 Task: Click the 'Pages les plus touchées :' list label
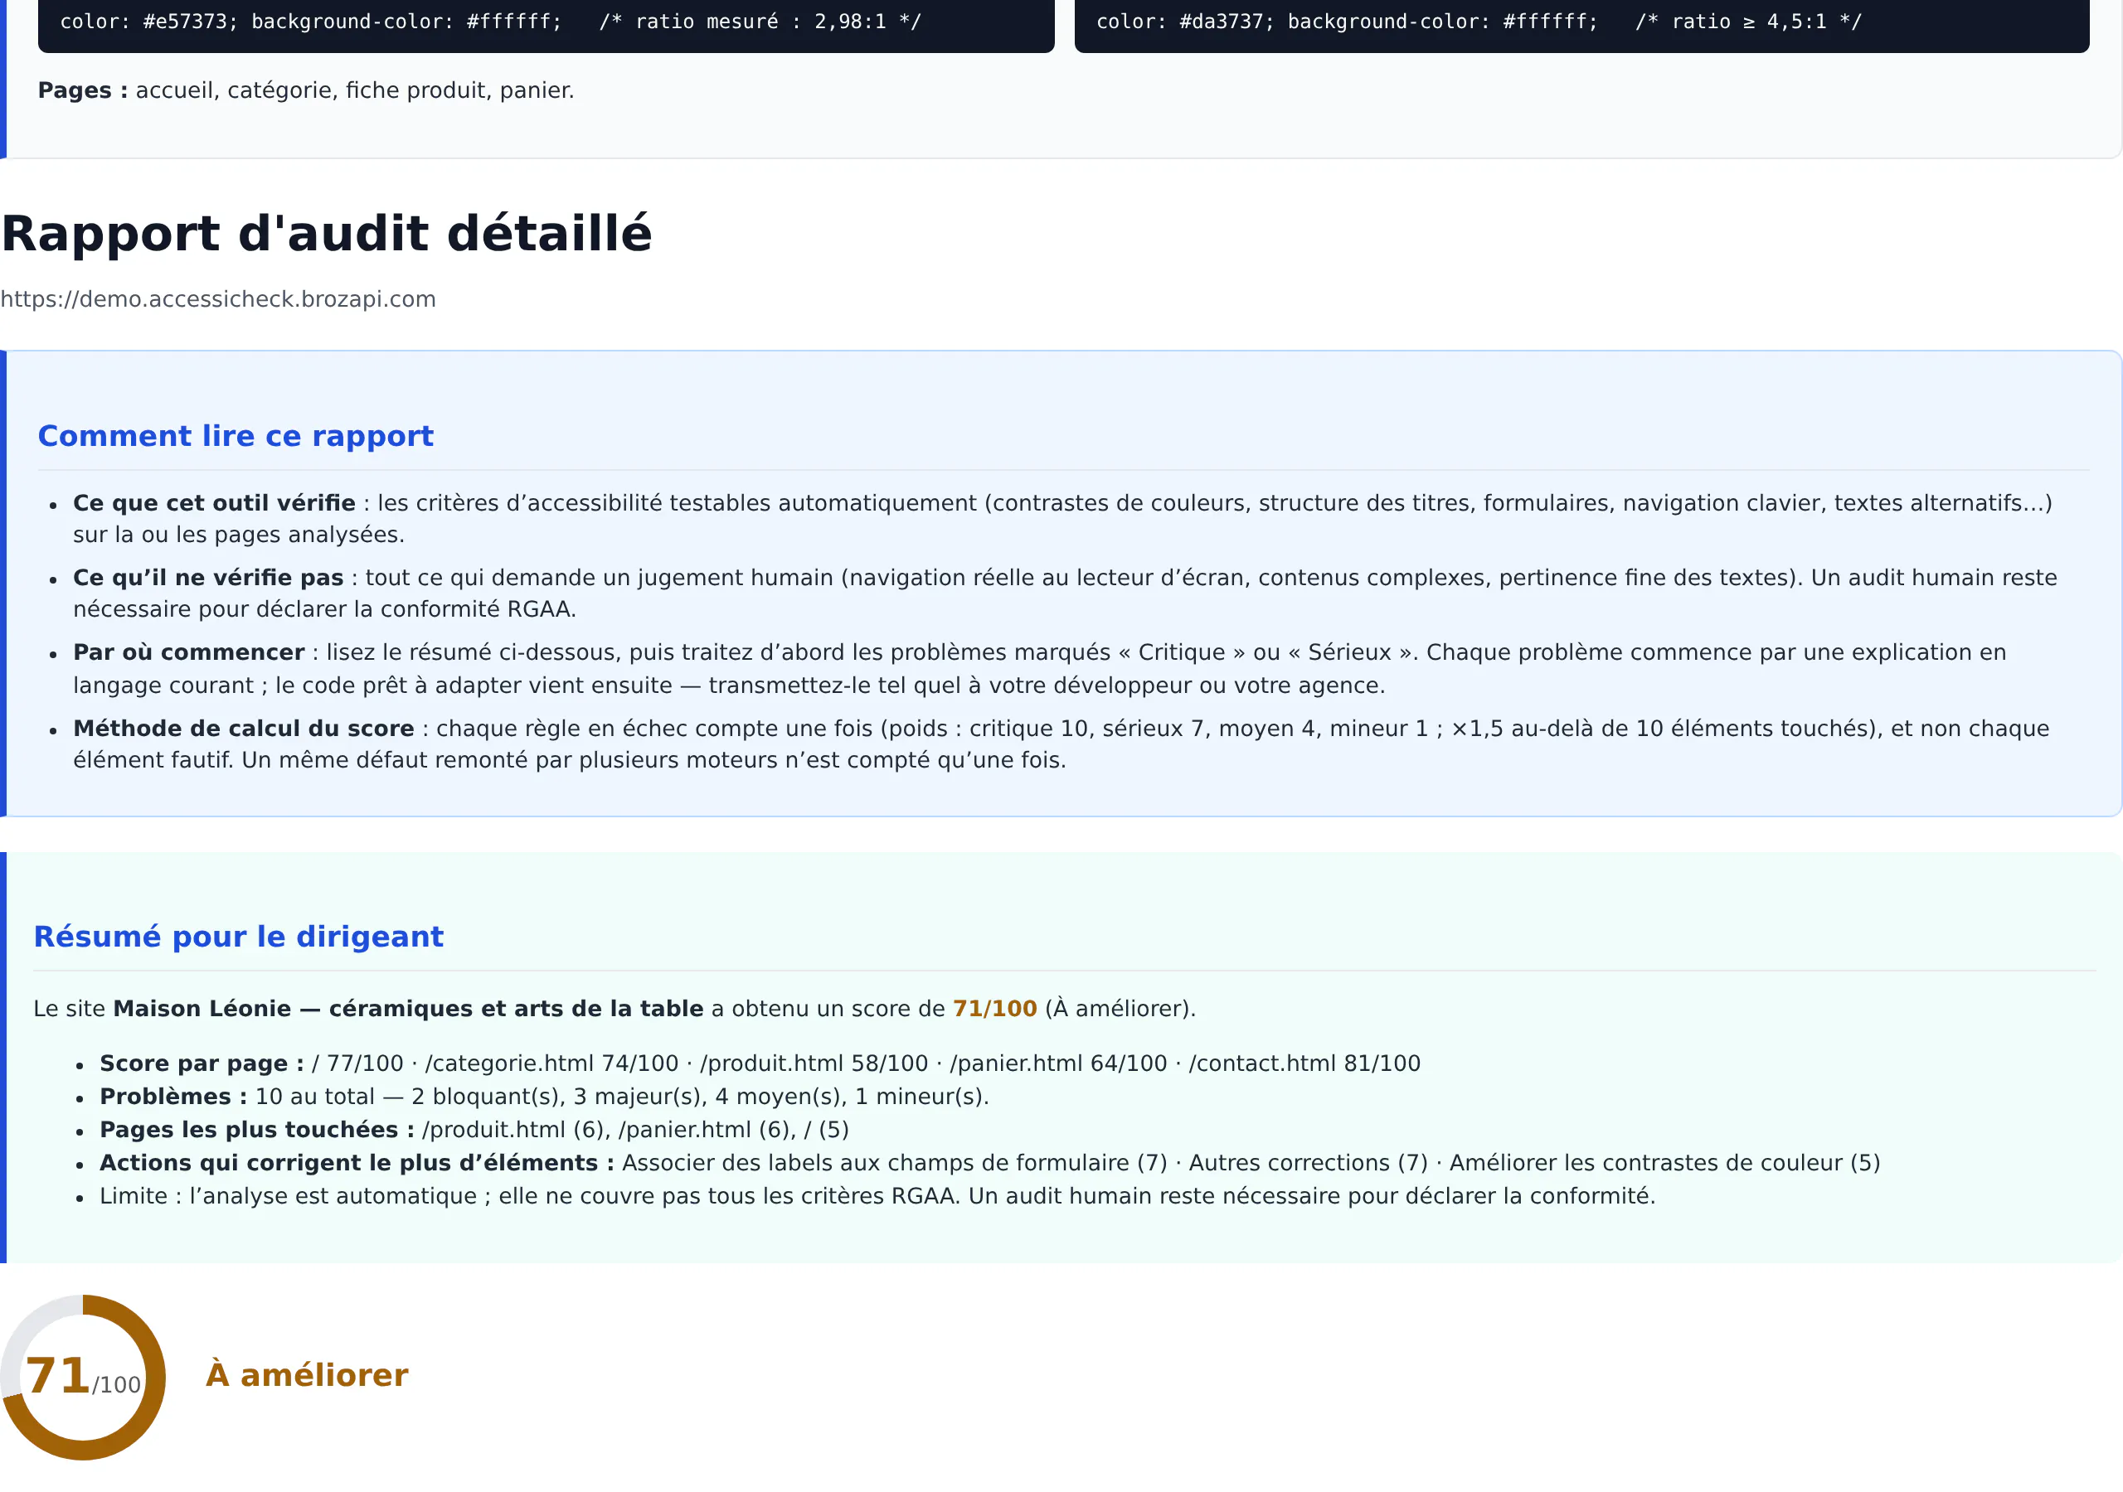pos(257,1130)
